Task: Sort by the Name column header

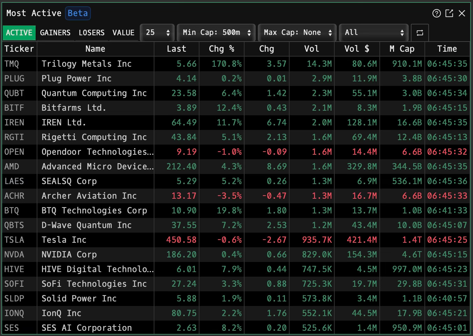Action: click(x=95, y=49)
